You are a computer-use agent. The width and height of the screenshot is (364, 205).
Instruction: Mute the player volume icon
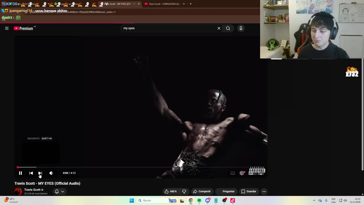tap(51, 173)
